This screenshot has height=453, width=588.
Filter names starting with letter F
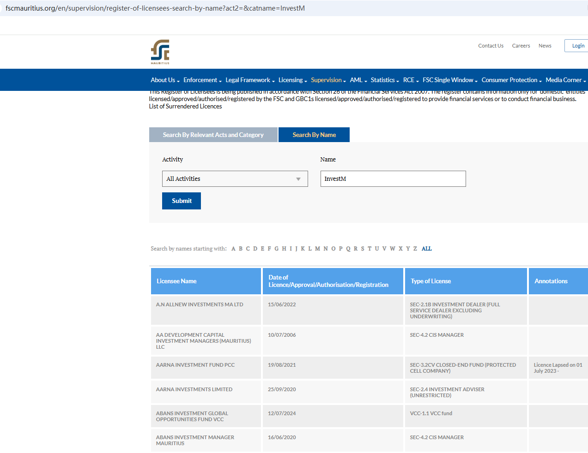pos(269,249)
